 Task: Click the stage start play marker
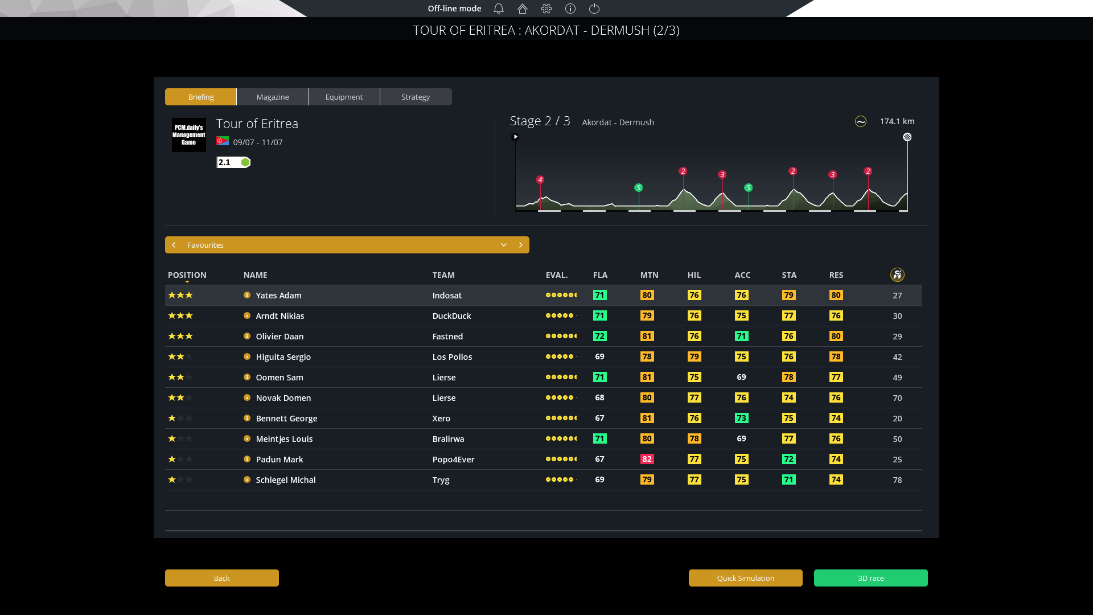coord(515,137)
